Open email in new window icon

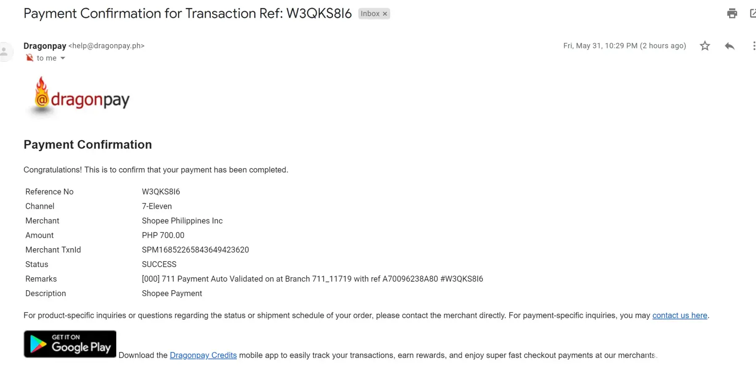pyautogui.click(x=753, y=13)
